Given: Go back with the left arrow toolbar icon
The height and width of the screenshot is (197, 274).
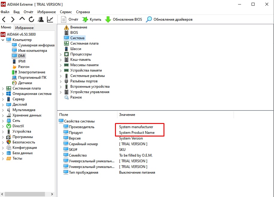Looking at the screenshot, I should (x=4, y=19).
